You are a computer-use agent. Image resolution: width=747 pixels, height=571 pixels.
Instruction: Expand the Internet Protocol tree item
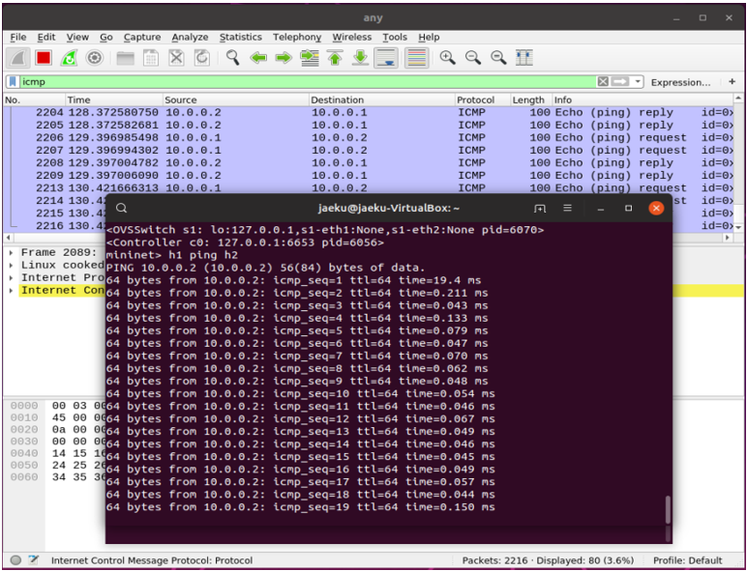click(11, 278)
